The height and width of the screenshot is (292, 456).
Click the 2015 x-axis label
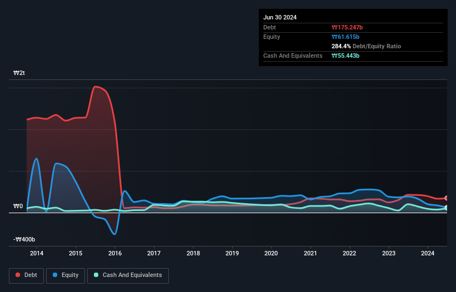pyautogui.click(x=76, y=253)
